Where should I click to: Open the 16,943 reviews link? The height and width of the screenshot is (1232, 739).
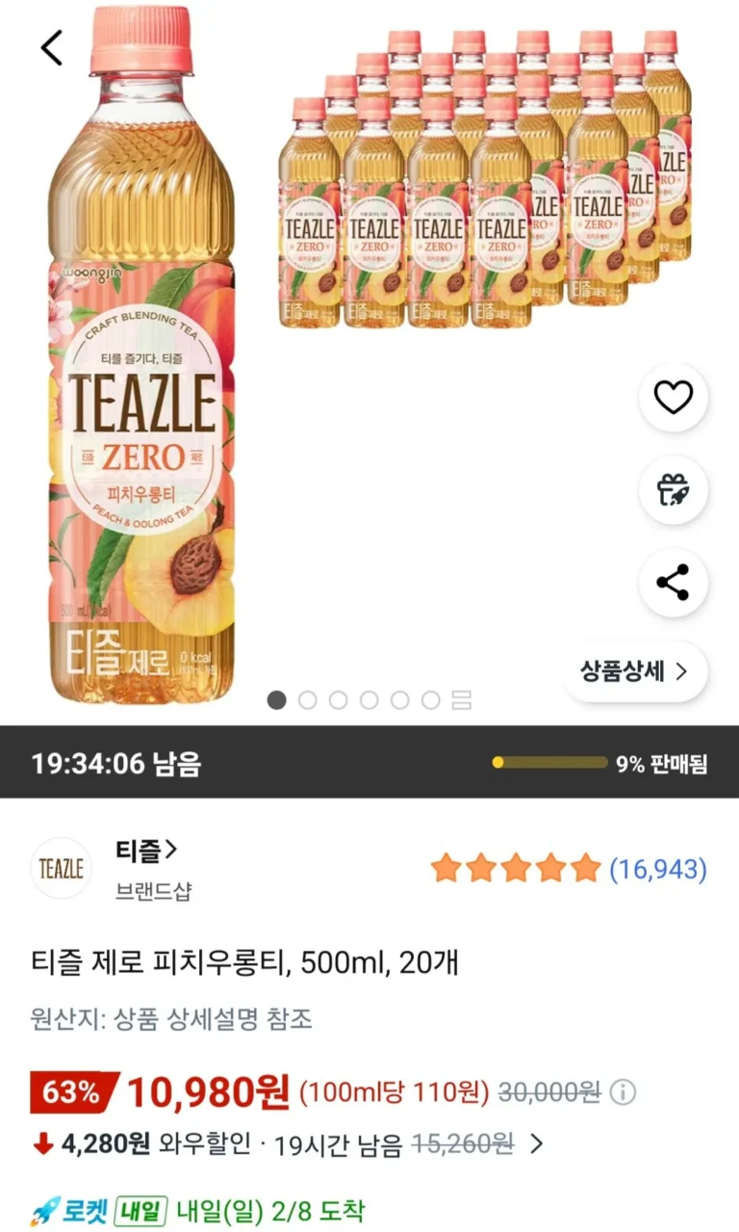[x=658, y=870]
